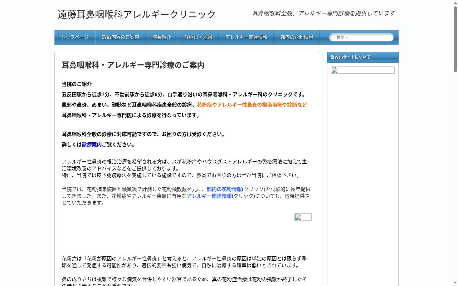Go to the 院長紹介 page

pyautogui.click(x=162, y=37)
